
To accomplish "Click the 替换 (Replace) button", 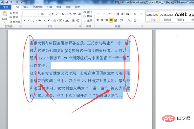I will (x=88, y=16).
